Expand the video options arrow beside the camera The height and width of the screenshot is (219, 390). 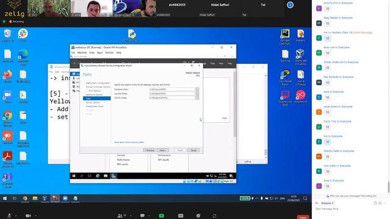35,216
